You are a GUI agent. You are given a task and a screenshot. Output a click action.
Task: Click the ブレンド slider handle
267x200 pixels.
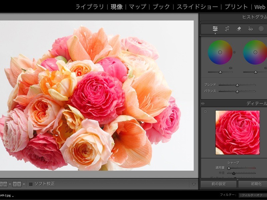(237, 85)
